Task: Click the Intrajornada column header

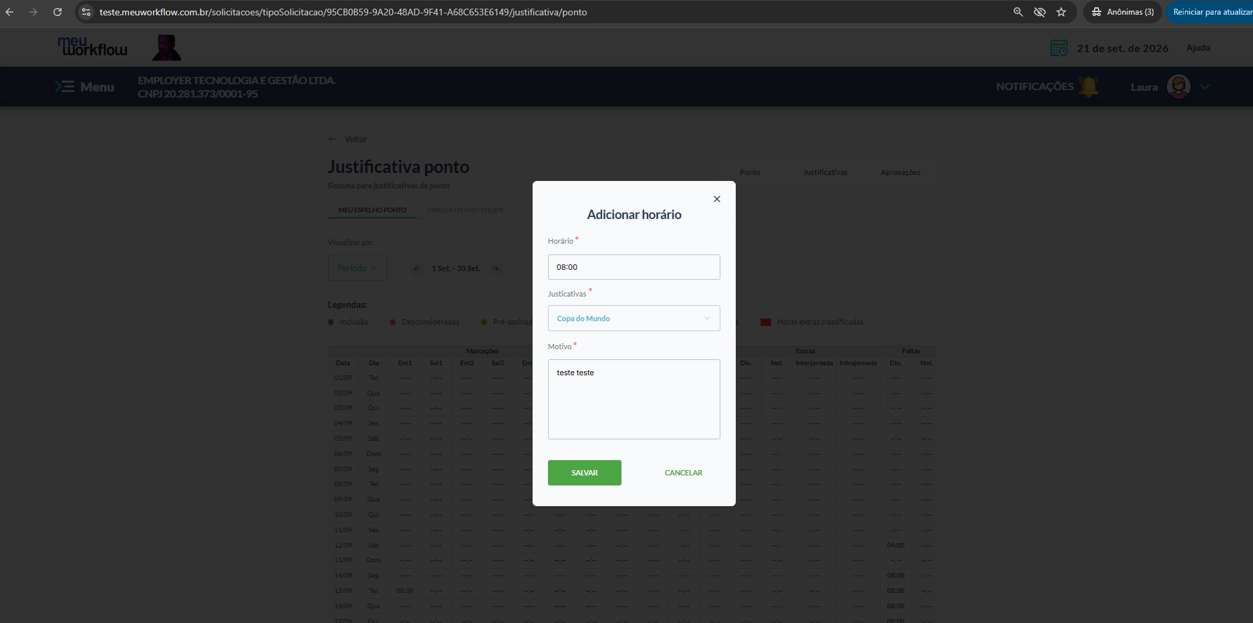Action: click(x=858, y=363)
